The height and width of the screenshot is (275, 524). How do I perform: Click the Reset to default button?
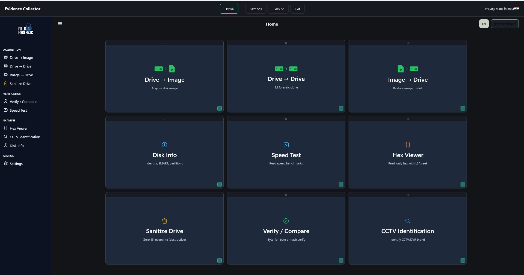(x=505, y=24)
